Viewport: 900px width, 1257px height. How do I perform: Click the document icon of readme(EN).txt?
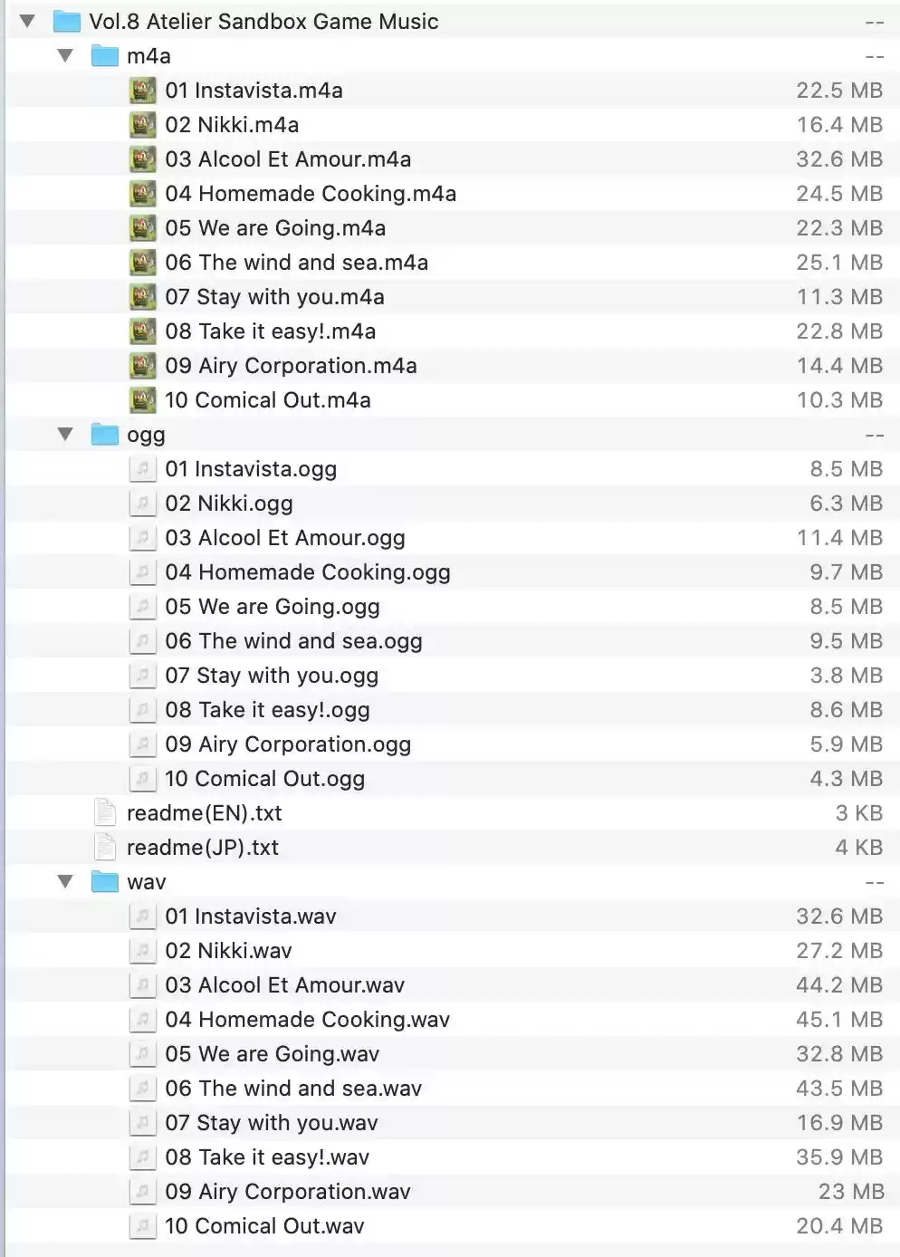coord(105,813)
